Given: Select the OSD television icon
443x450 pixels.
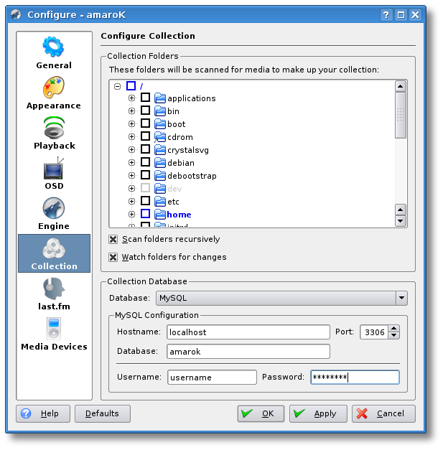Looking at the screenshot, I should pos(54,169).
